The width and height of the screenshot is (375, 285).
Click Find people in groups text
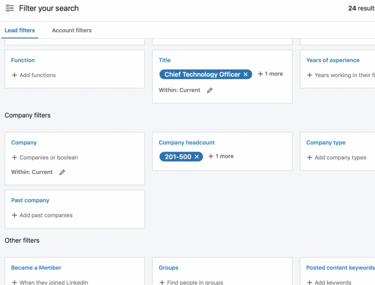click(x=195, y=283)
